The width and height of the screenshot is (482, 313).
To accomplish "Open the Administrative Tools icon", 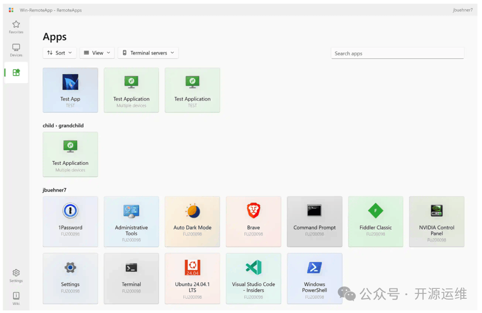I will click(x=131, y=211).
